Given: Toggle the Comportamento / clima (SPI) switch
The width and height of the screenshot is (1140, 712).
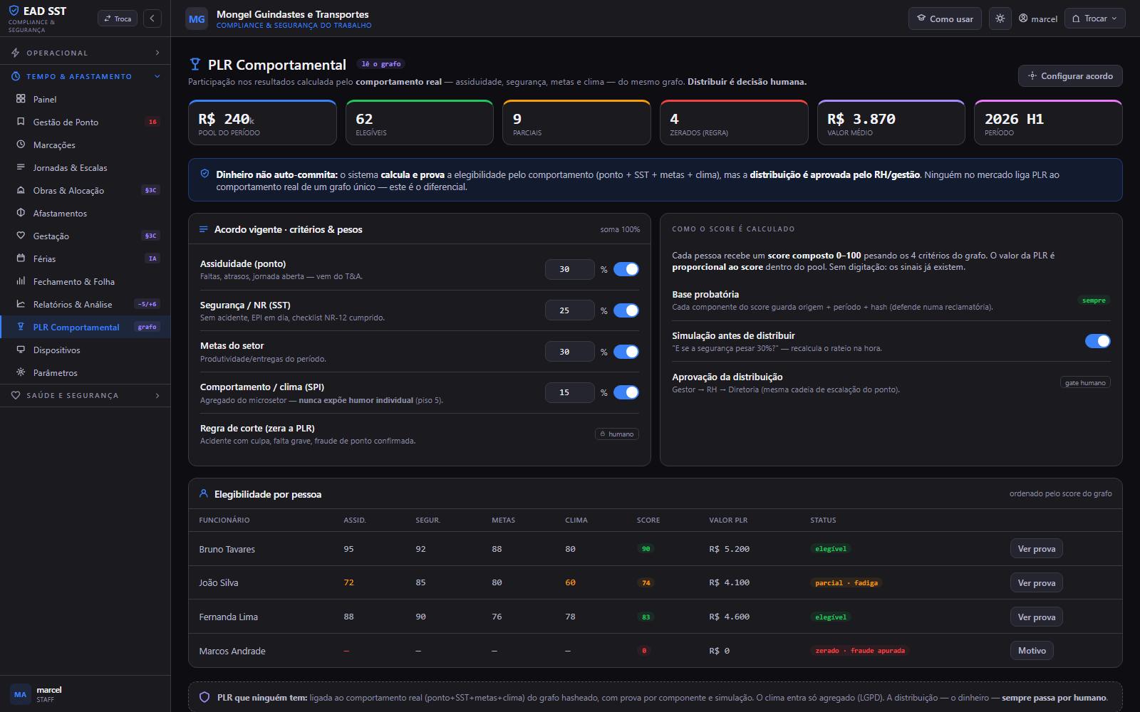Looking at the screenshot, I should (626, 392).
